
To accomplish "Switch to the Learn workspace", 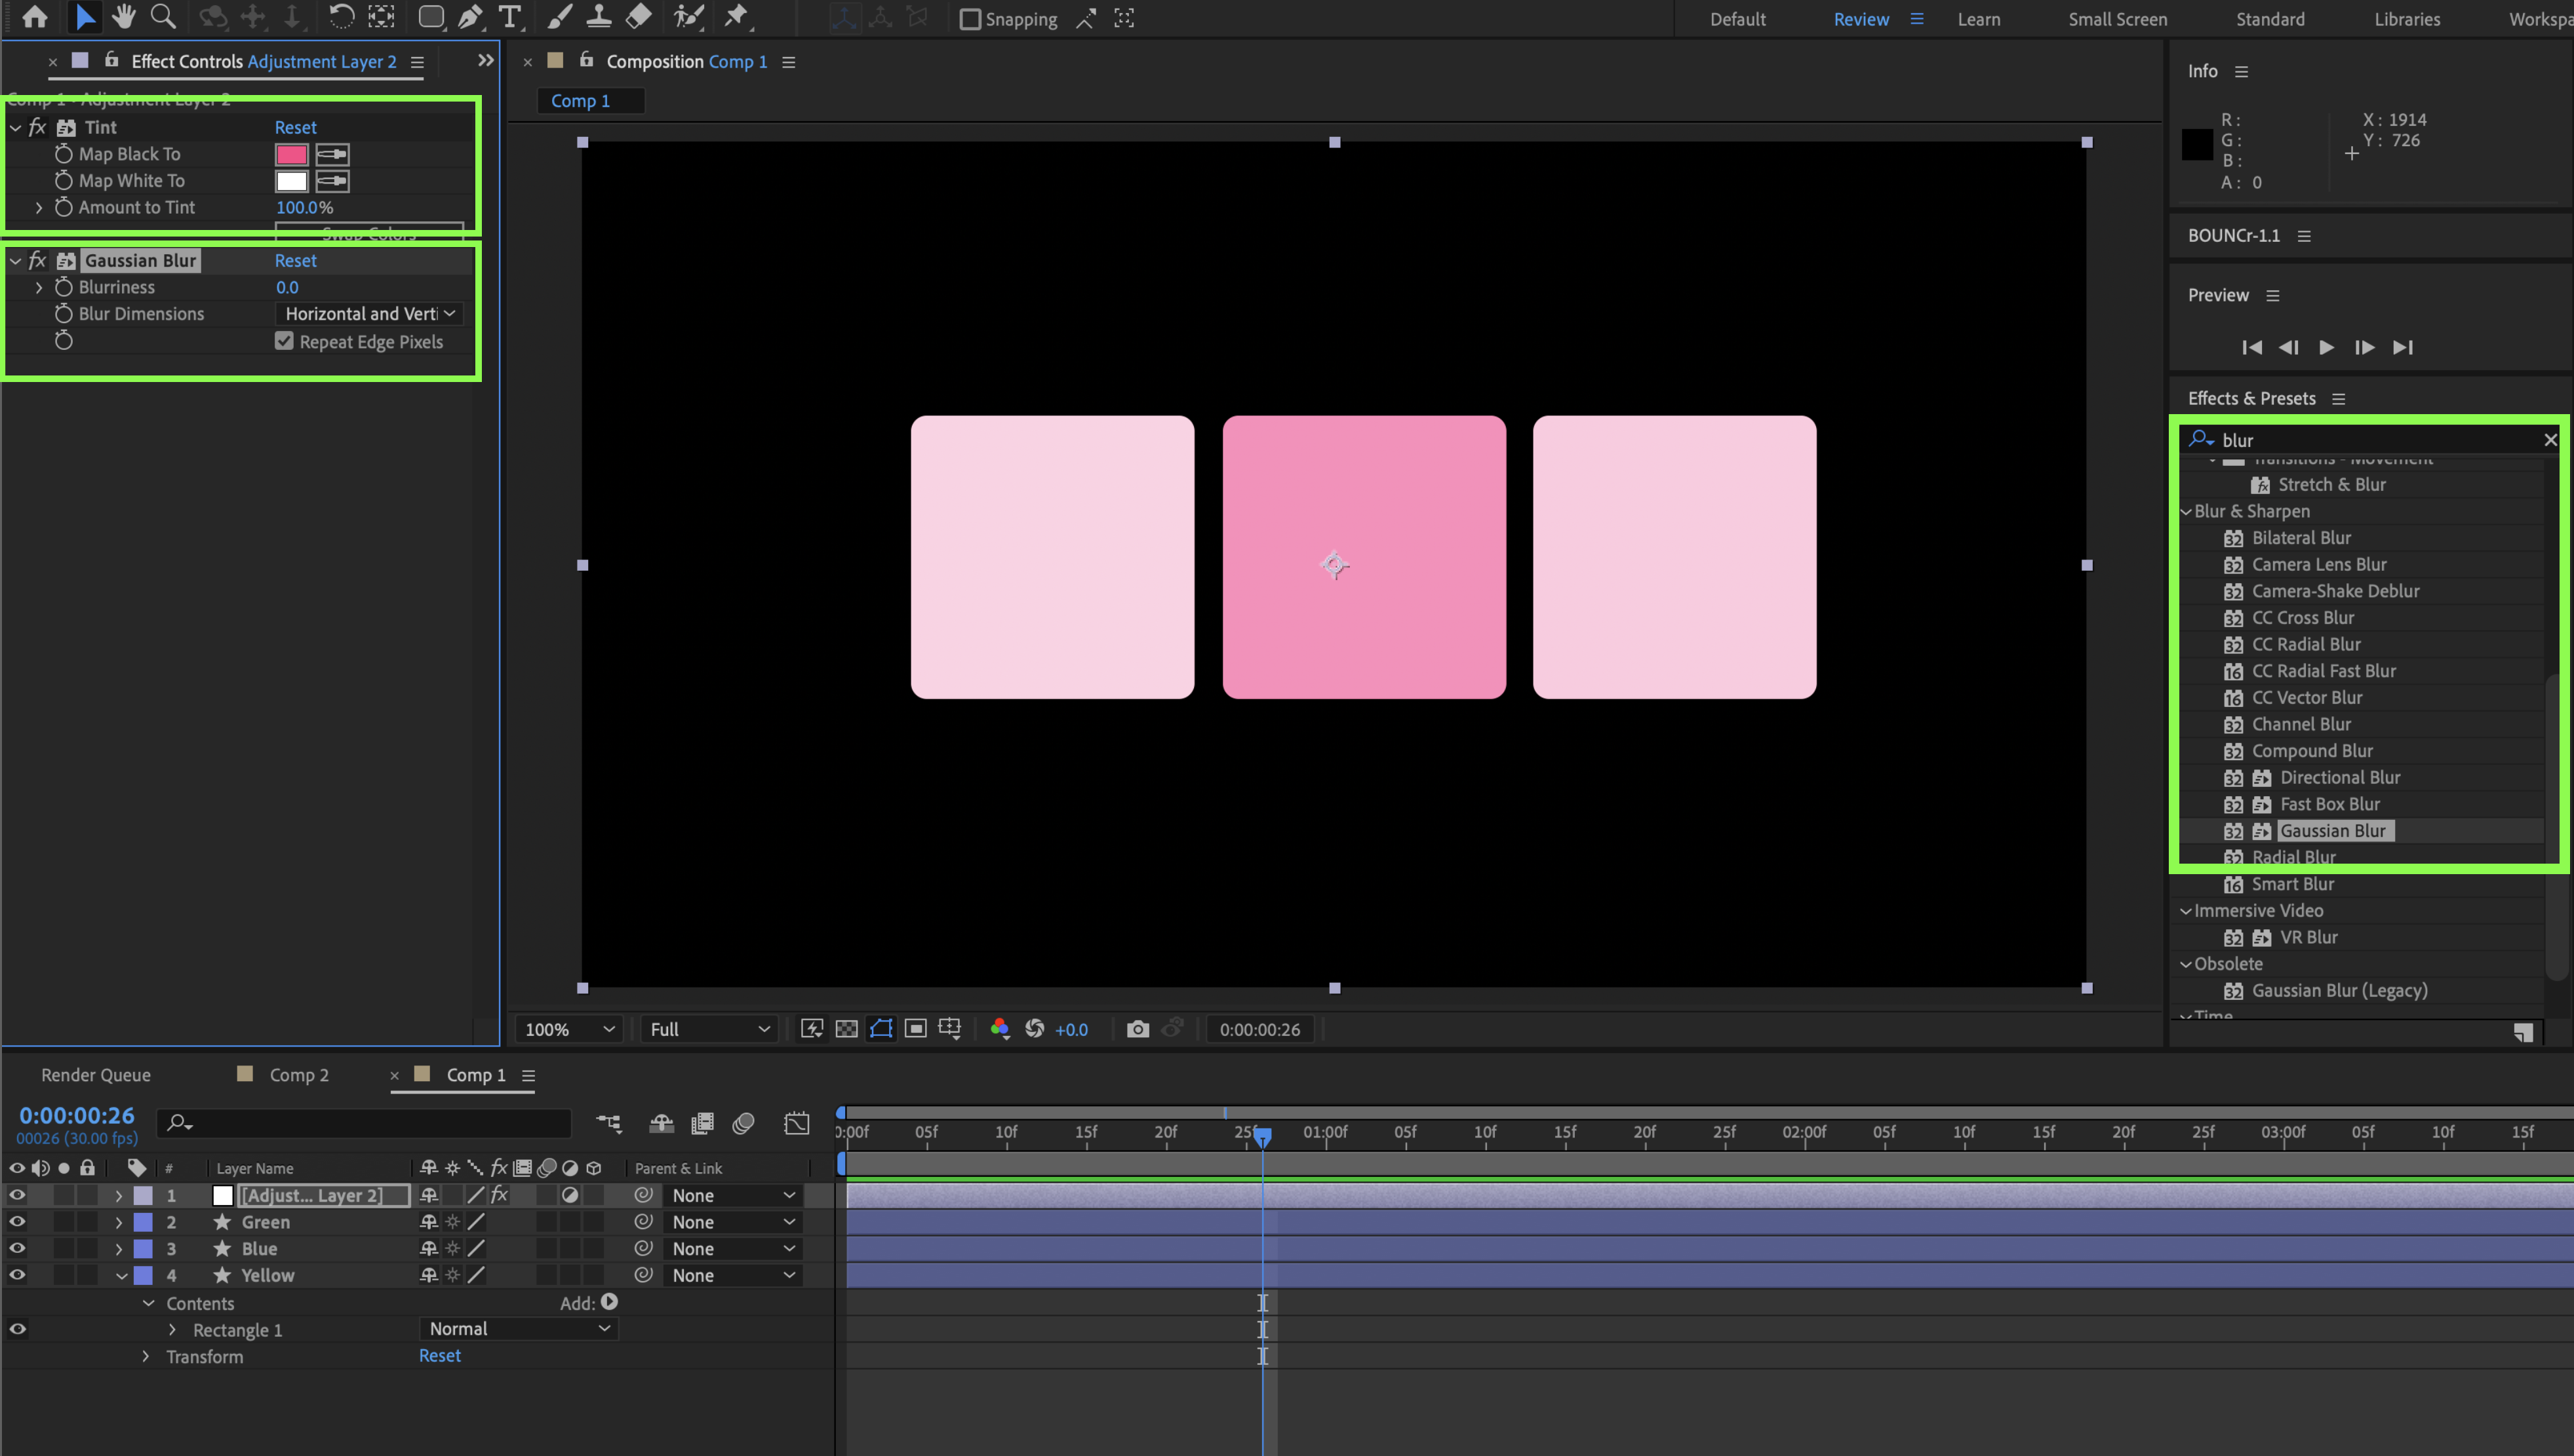I will pos(1978,19).
